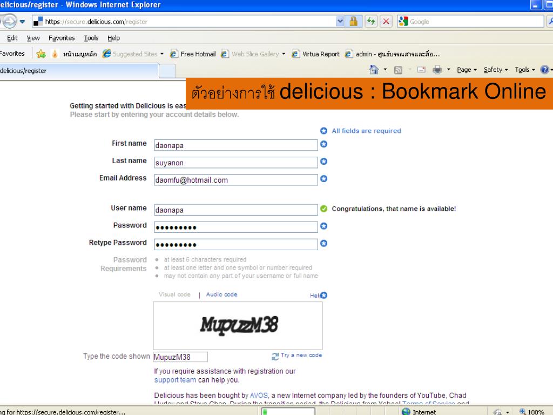
Task: Click the First name input field
Action: (236, 145)
